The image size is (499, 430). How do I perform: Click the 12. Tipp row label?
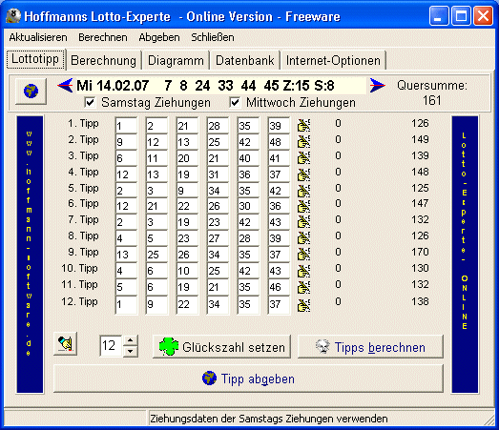click(x=79, y=301)
